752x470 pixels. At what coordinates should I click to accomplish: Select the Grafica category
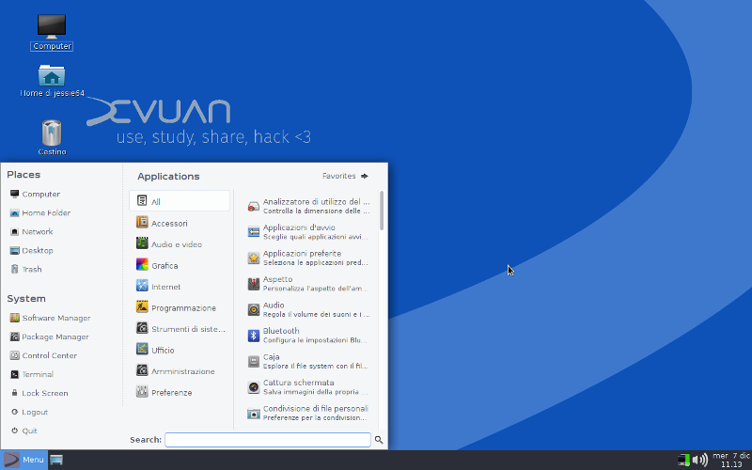point(180,265)
